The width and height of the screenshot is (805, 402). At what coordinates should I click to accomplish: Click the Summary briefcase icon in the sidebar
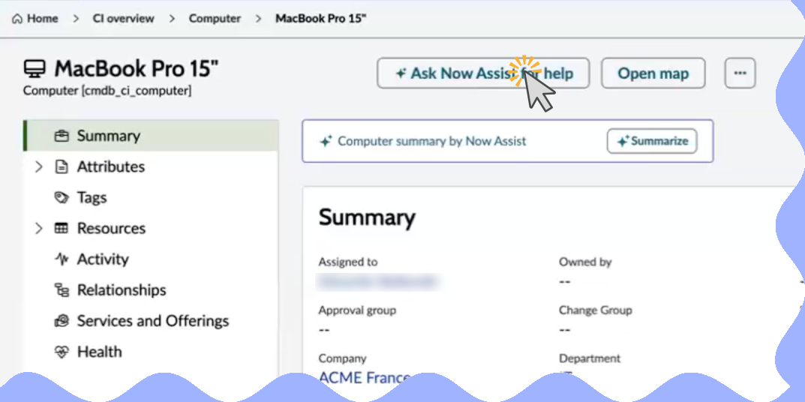point(62,136)
